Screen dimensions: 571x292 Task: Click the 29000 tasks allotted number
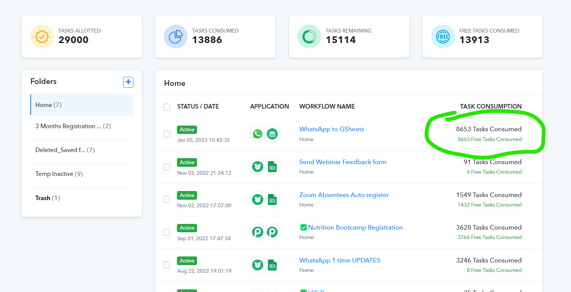point(74,40)
